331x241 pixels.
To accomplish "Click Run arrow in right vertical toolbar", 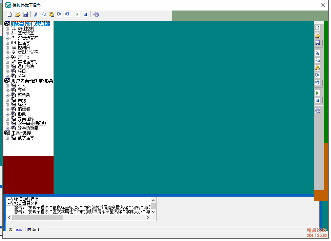I will [x=317, y=93].
